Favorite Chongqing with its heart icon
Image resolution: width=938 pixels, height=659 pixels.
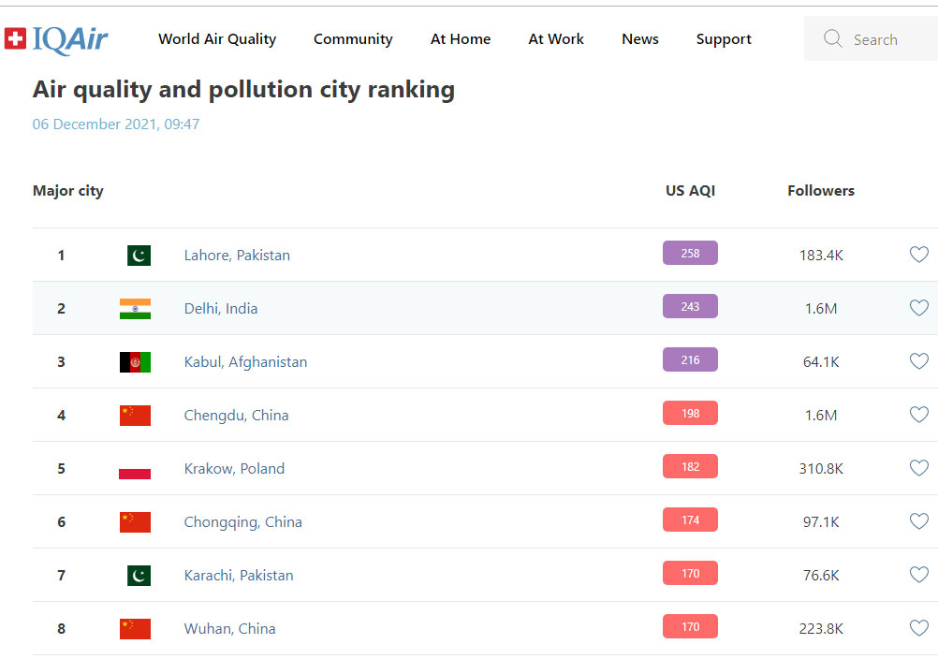click(x=919, y=521)
